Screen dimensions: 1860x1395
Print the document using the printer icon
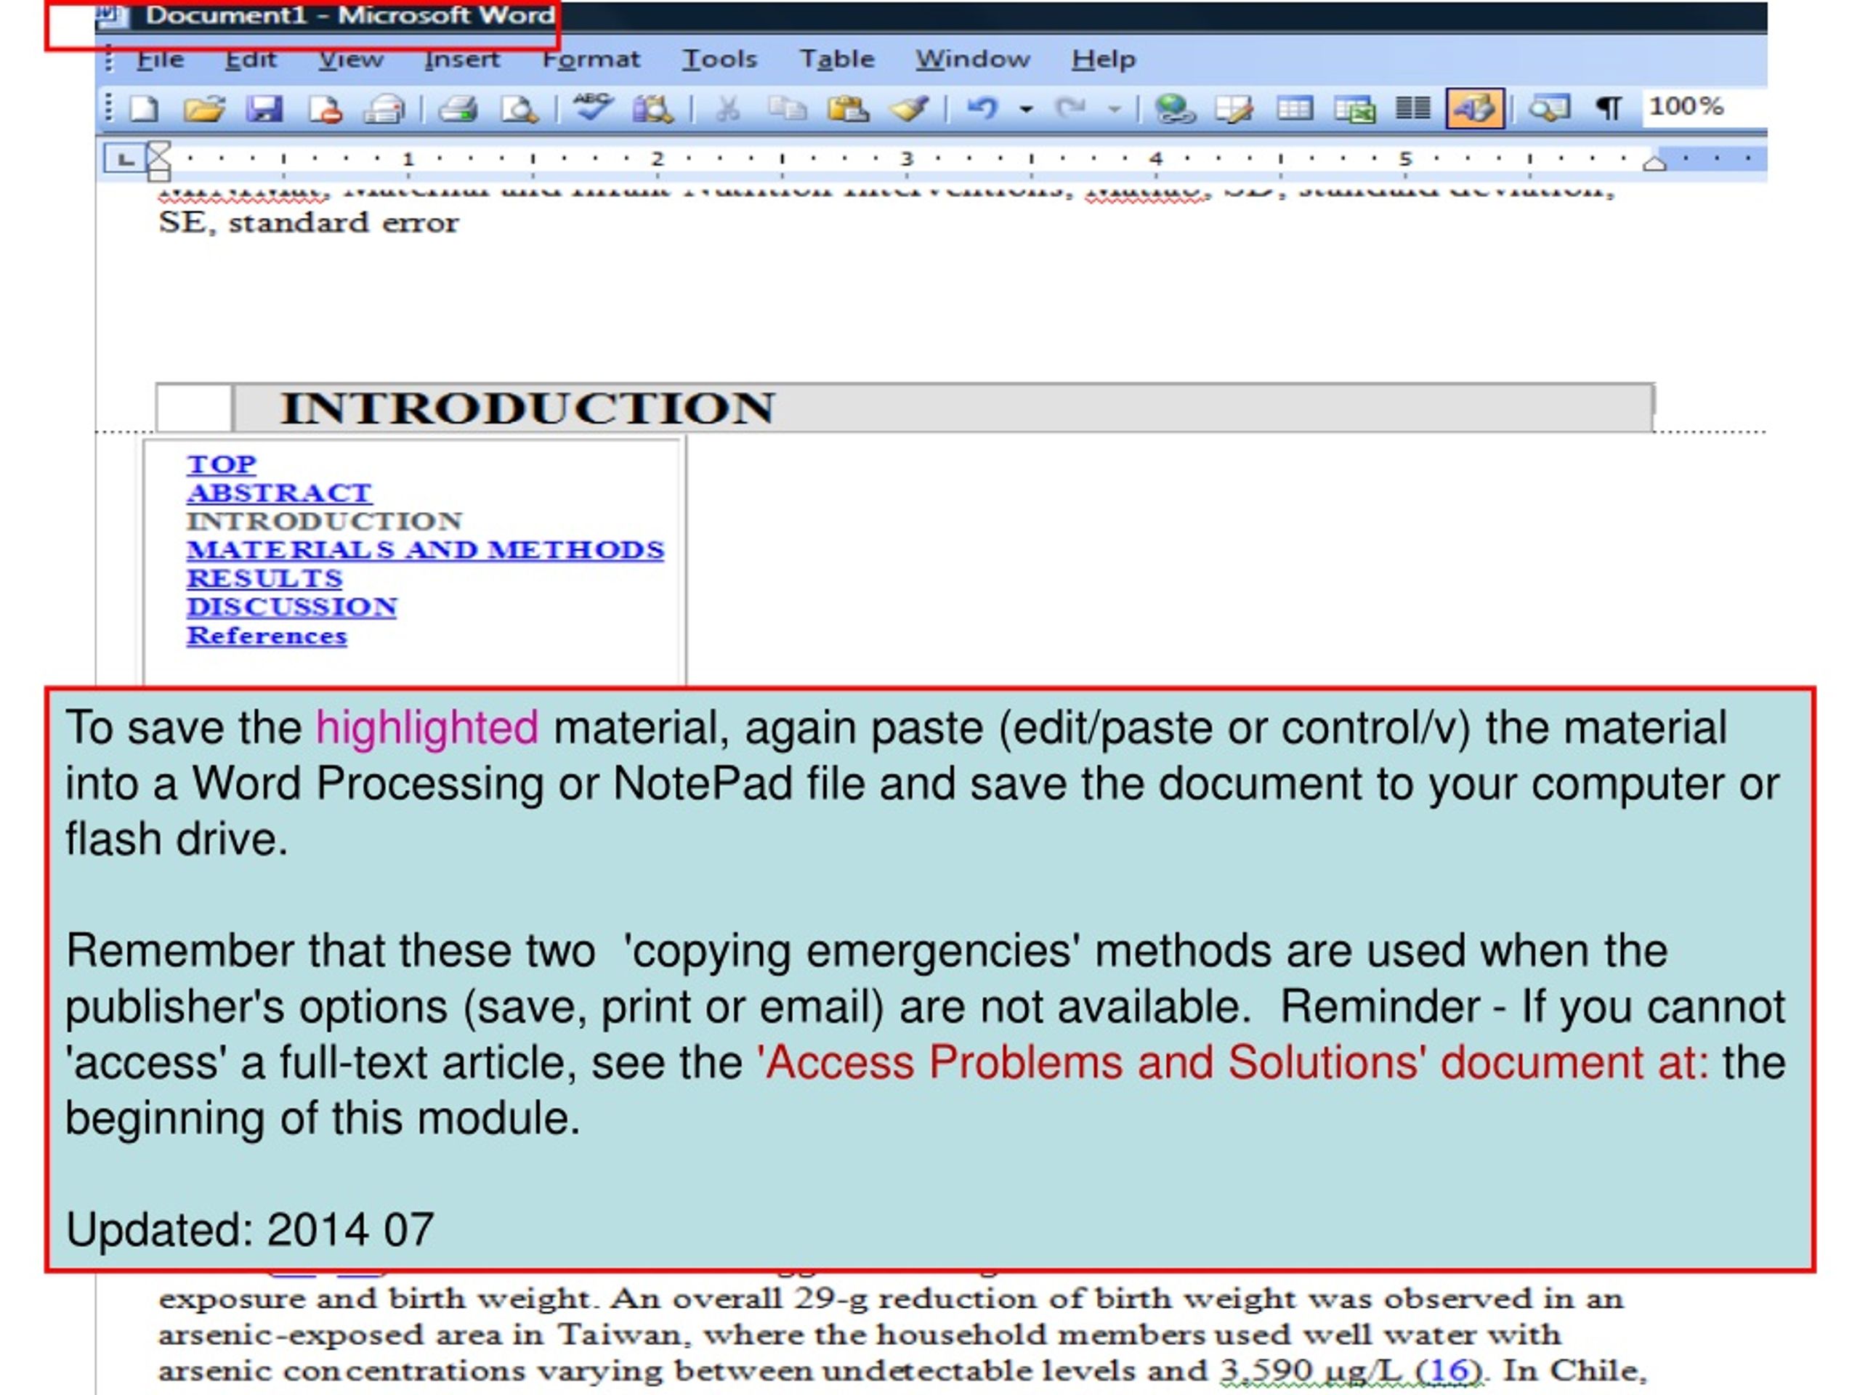tap(458, 109)
